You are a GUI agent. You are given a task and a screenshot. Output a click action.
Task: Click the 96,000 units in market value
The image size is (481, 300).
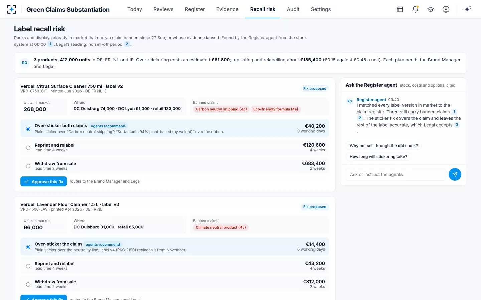pyautogui.click(x=33, y=228)
